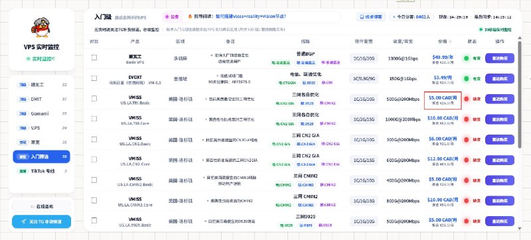Click the purchase button for US.LA.CN2.Basic
The image size is (531, 240).
click(x=500, y=140)
